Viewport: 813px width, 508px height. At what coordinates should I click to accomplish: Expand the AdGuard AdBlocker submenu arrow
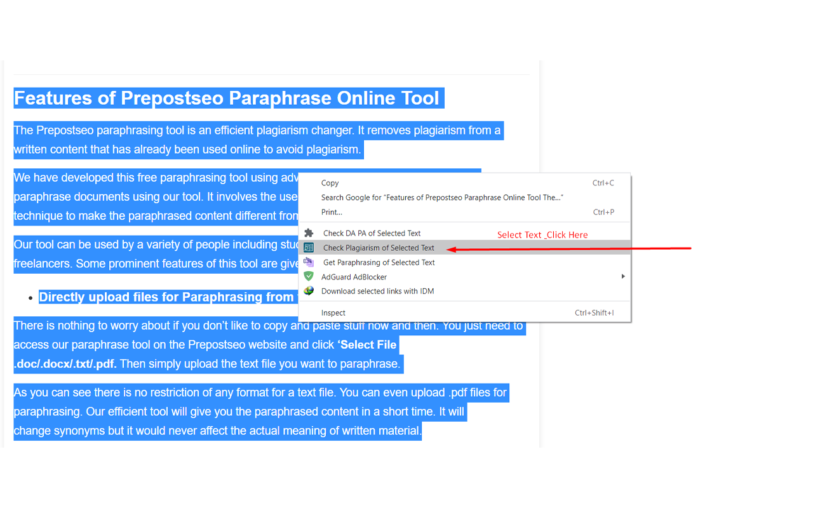click(623, 276)
